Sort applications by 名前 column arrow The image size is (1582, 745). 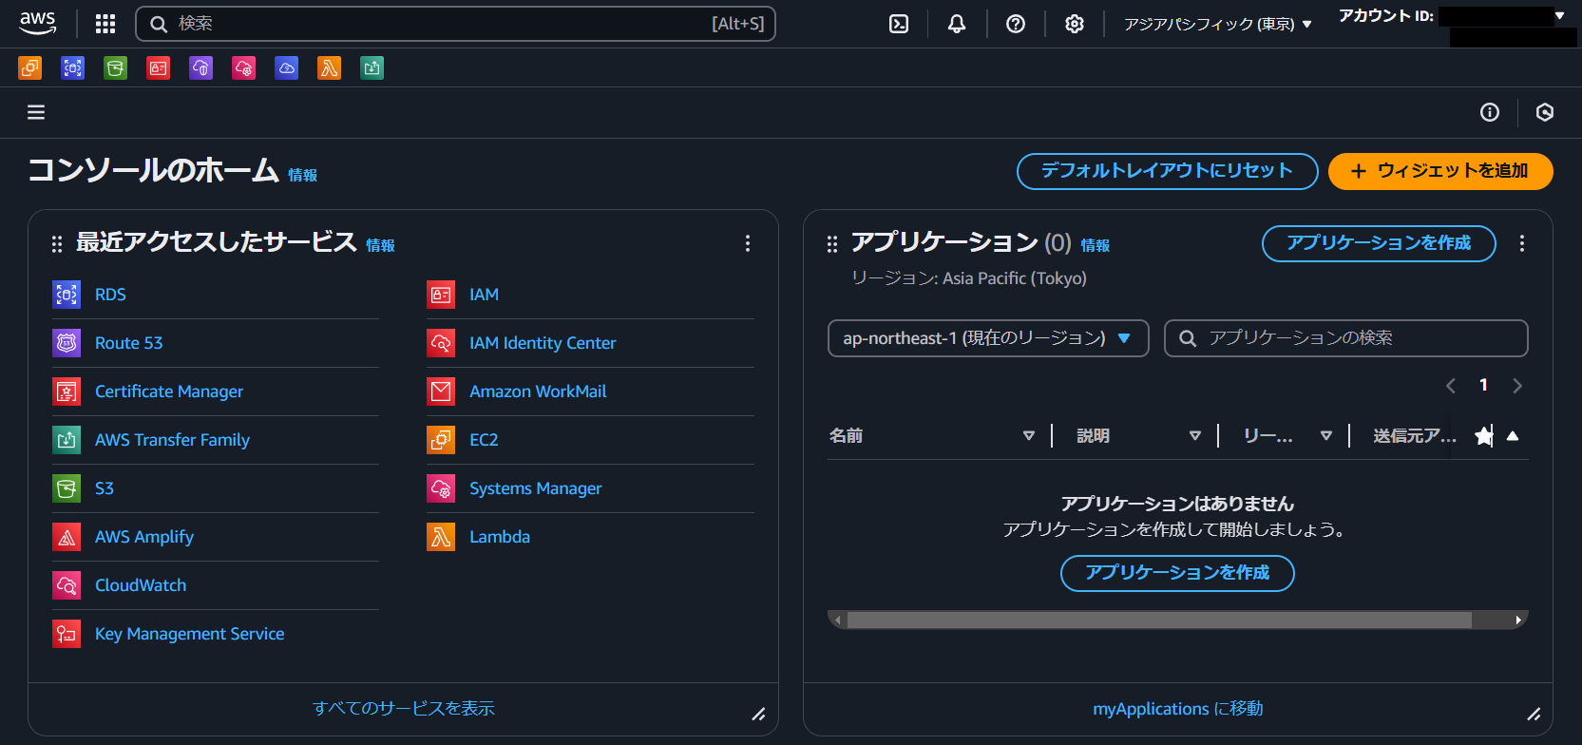[1028, 436]
